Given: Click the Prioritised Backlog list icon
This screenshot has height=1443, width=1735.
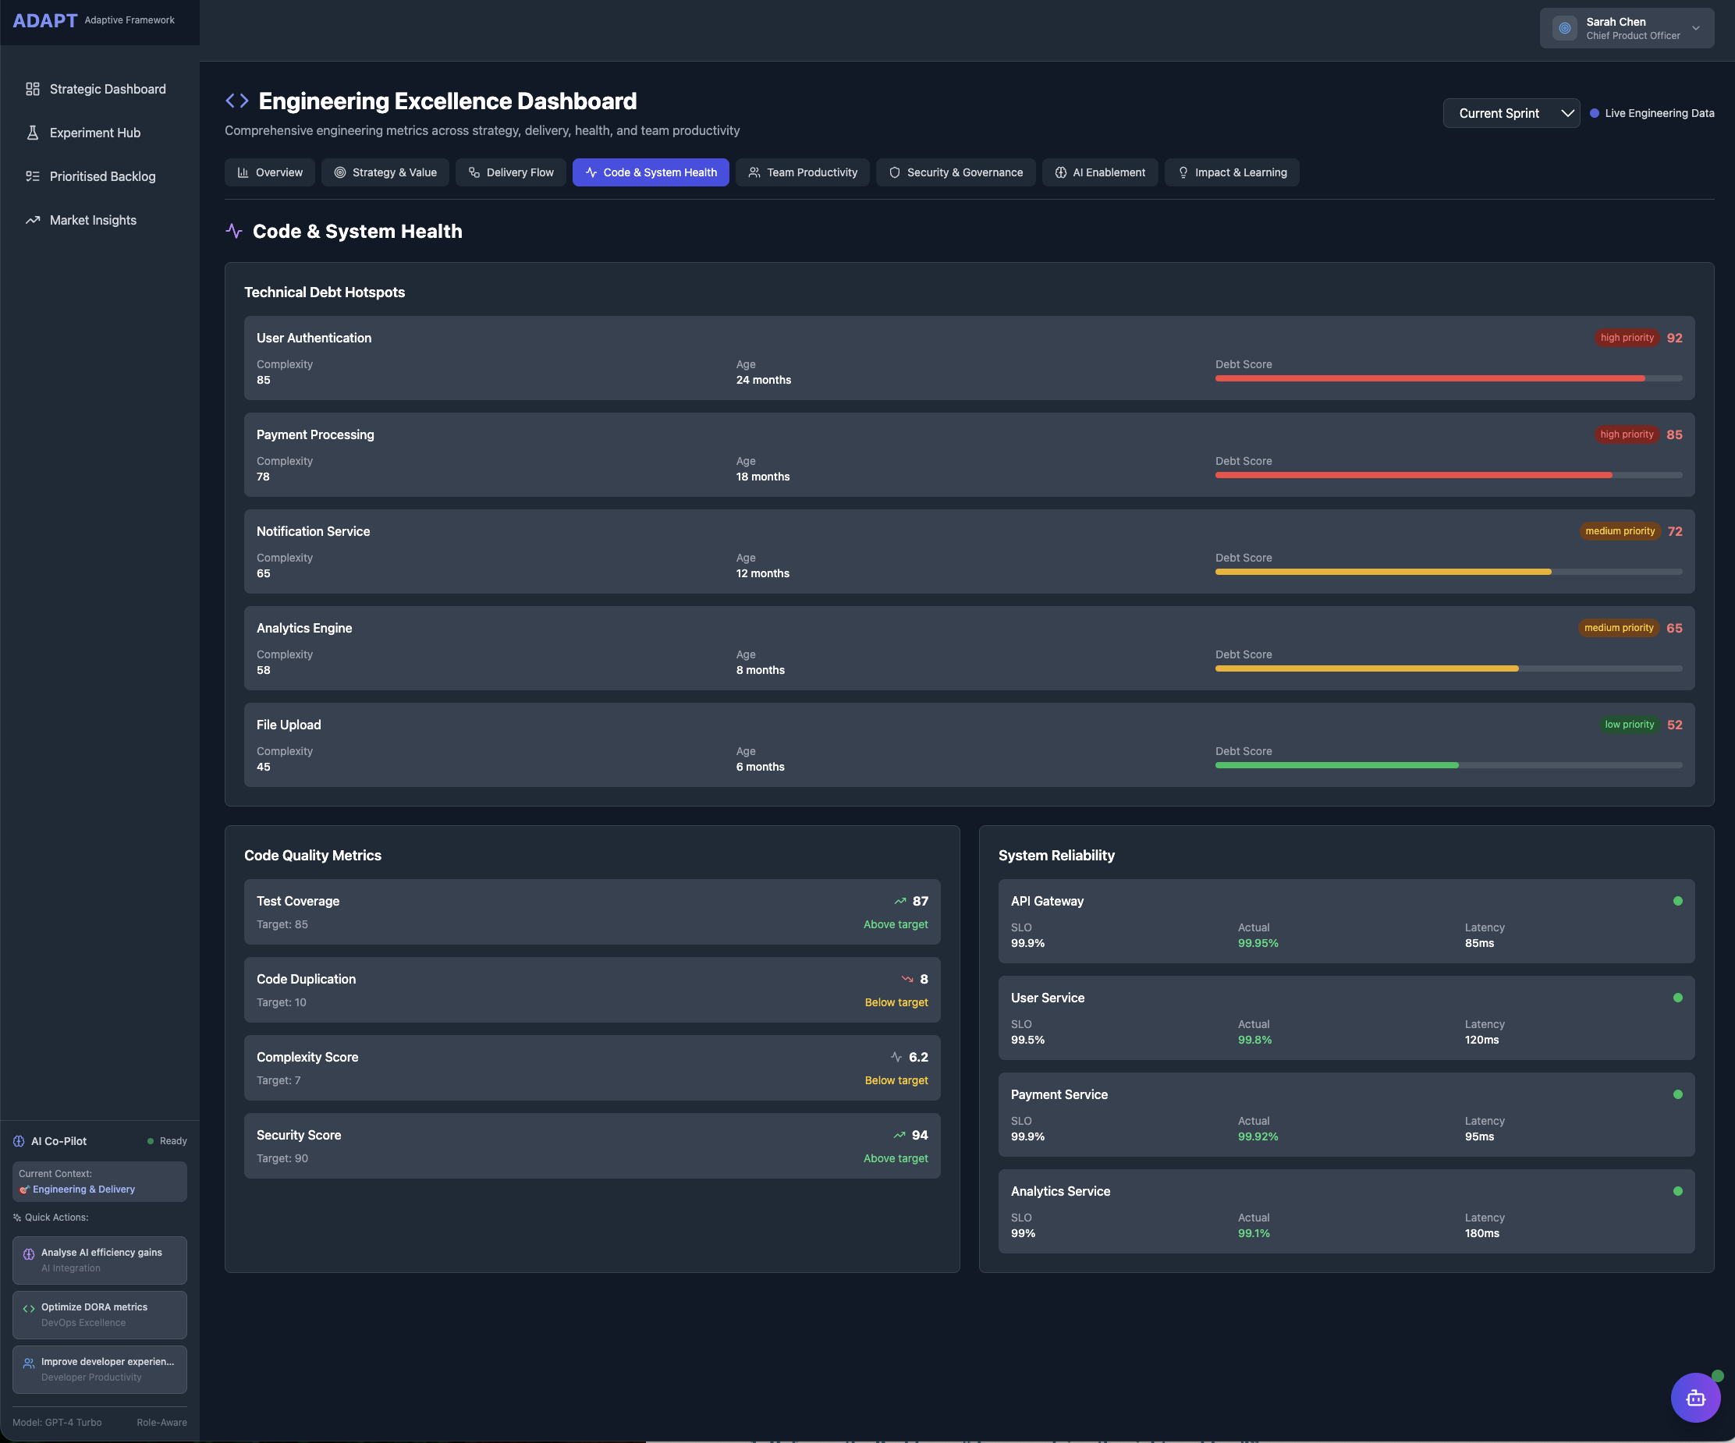Looking at the screenshot, I should tap(33, 177).
